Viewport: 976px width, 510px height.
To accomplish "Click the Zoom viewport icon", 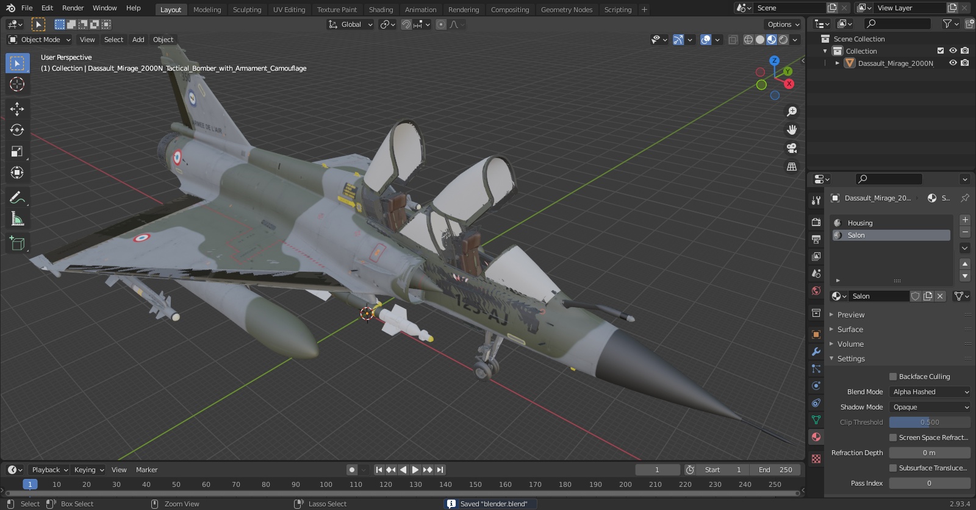I will click(x=792, y=112).
